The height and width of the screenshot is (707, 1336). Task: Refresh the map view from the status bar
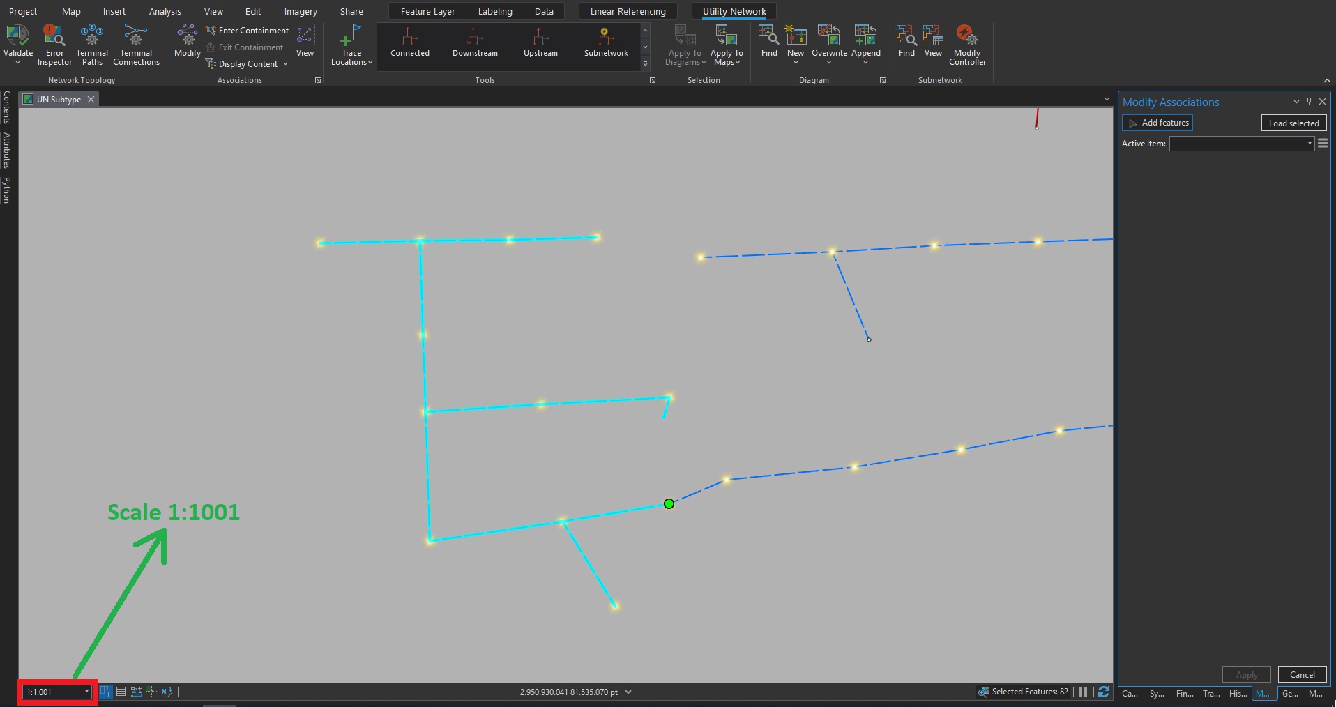[1103, 692]
